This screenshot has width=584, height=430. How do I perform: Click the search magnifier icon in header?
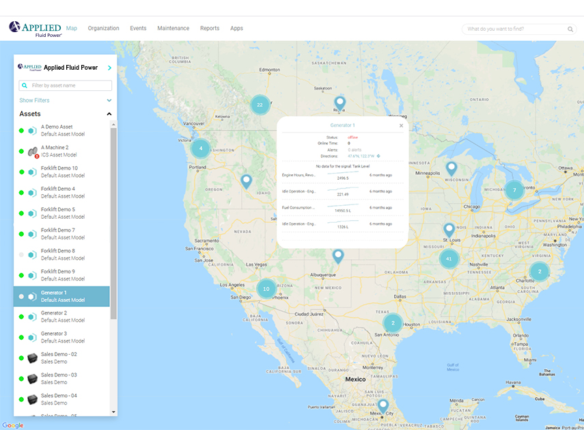pos(570,29)
